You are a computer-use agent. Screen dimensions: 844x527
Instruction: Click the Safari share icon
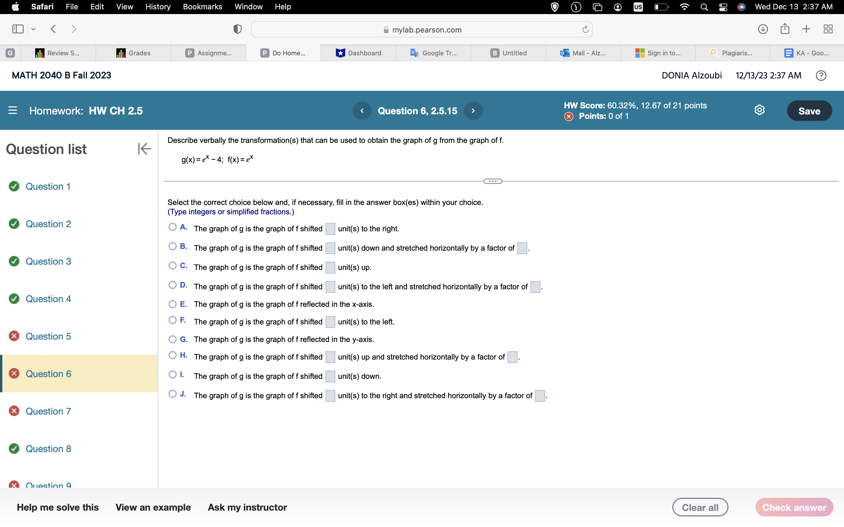[785, 29]
